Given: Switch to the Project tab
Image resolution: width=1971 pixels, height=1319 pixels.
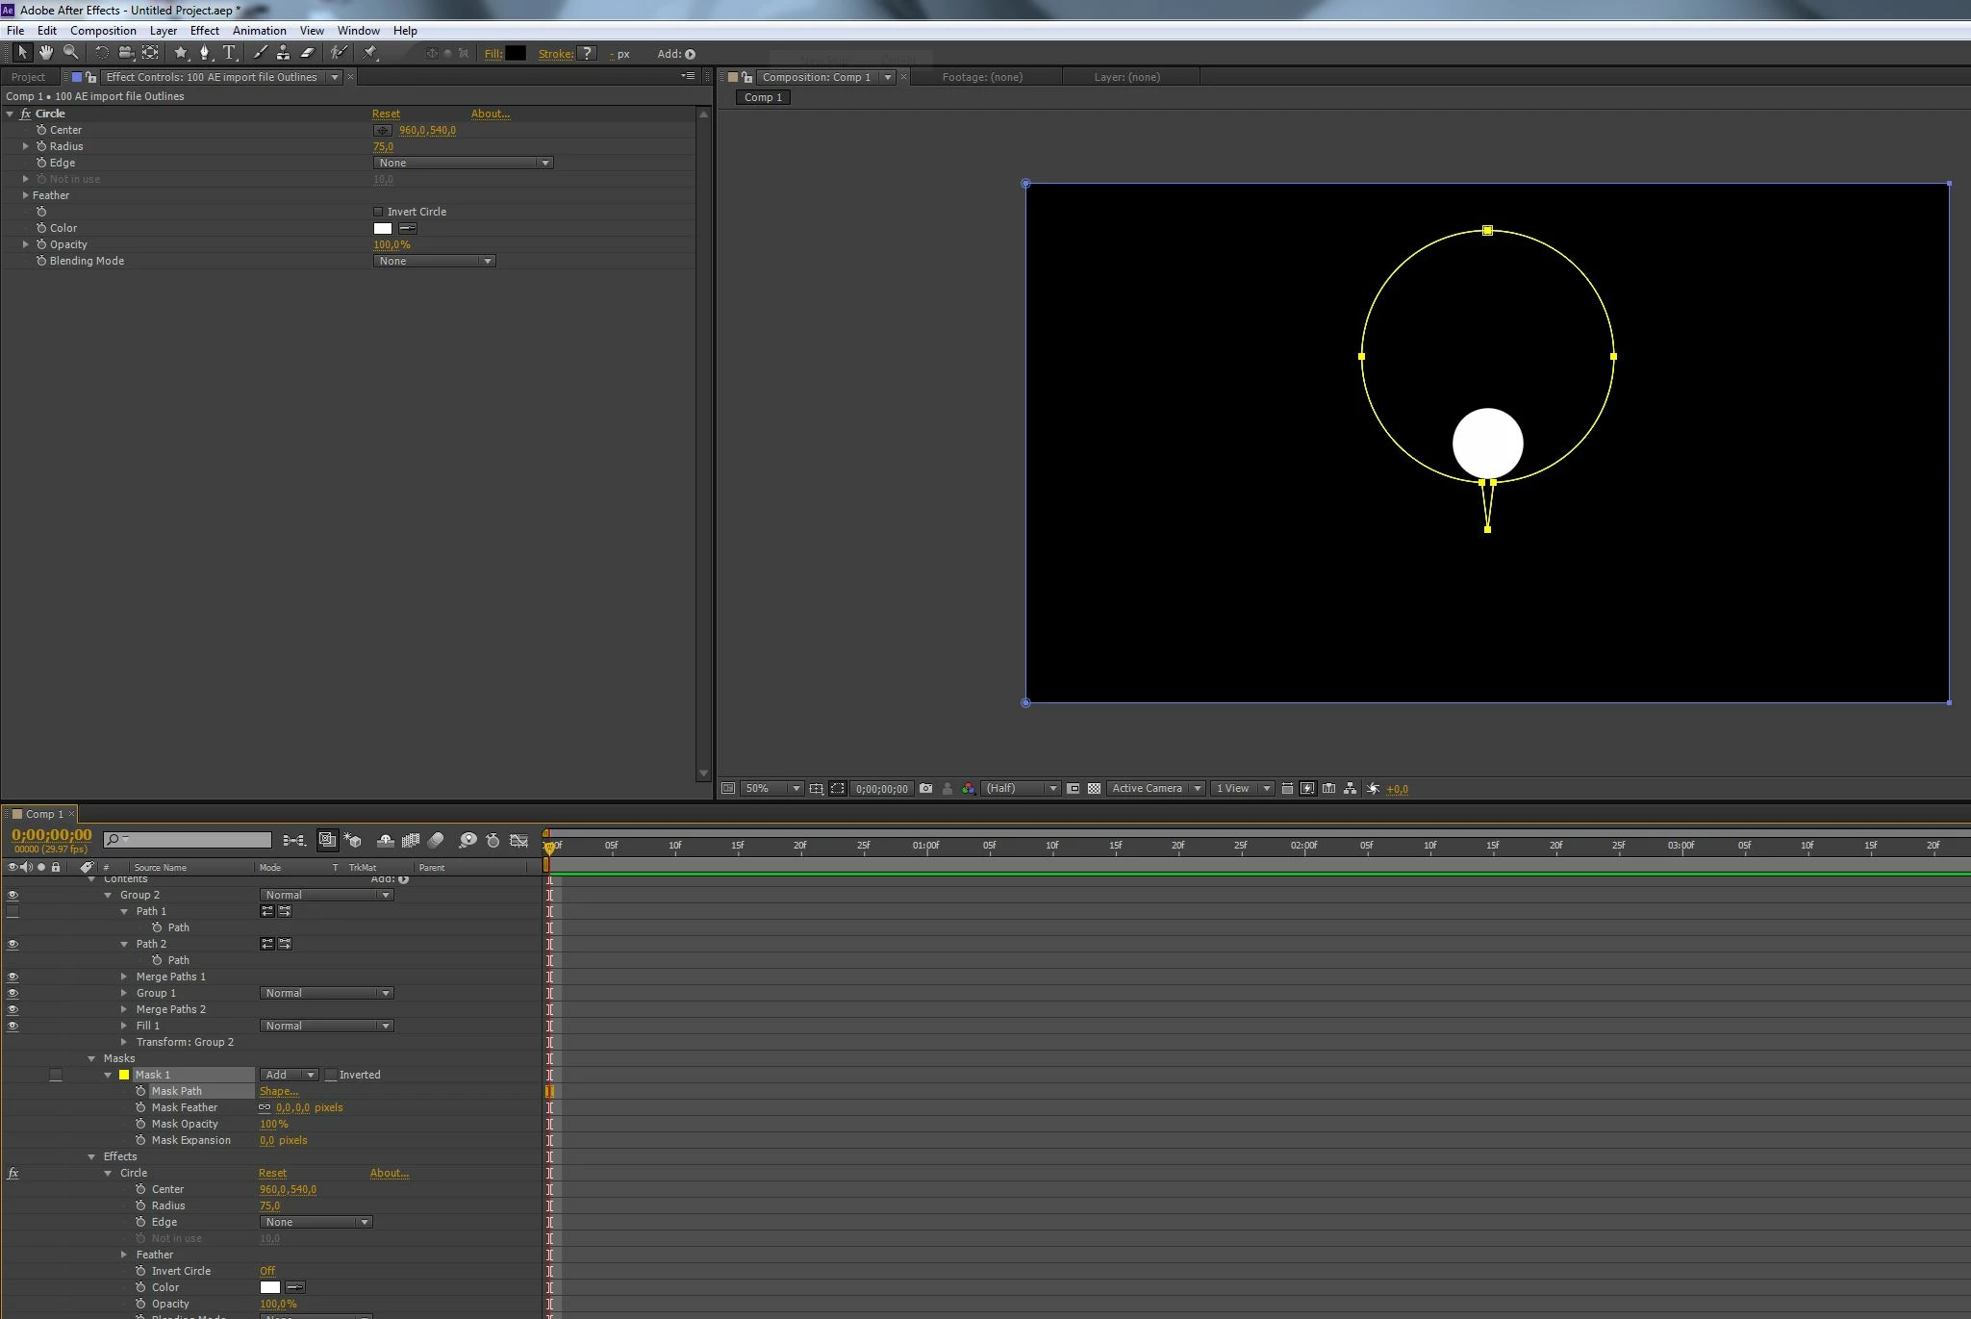Looking at the screenshot, I should 28,77.
